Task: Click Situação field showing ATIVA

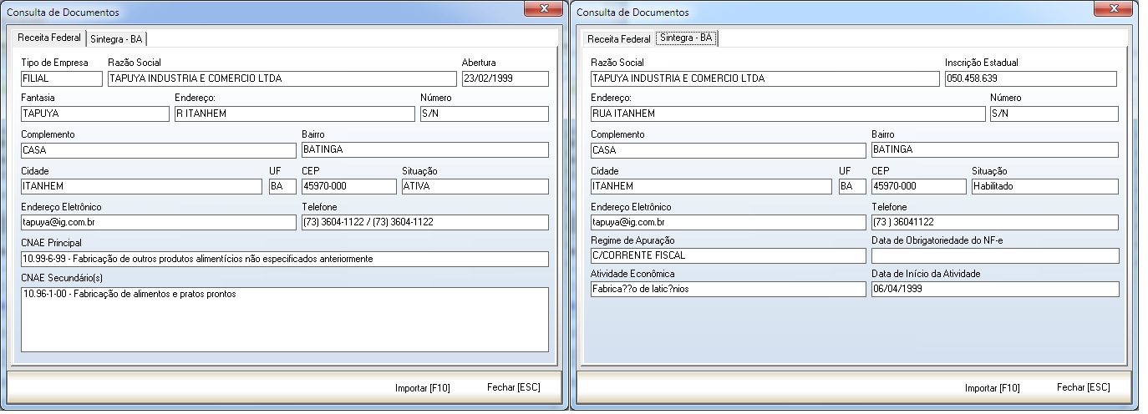Action: 475,186
